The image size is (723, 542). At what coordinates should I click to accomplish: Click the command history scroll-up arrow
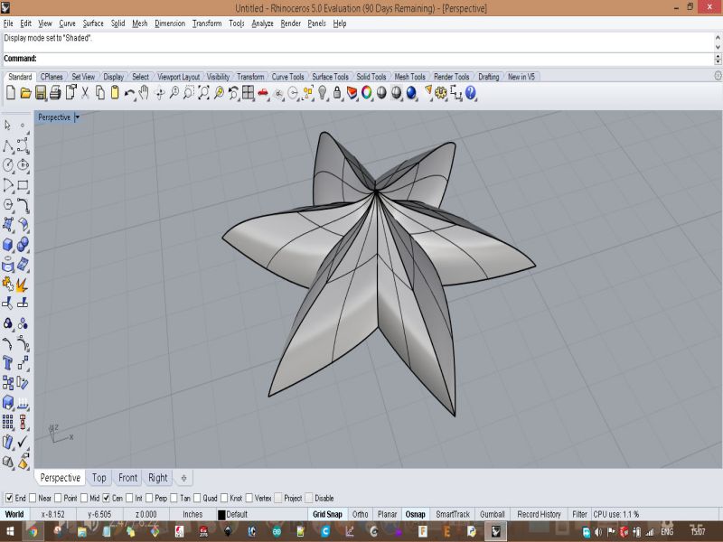pyautogui.click(x=718, y=37)
